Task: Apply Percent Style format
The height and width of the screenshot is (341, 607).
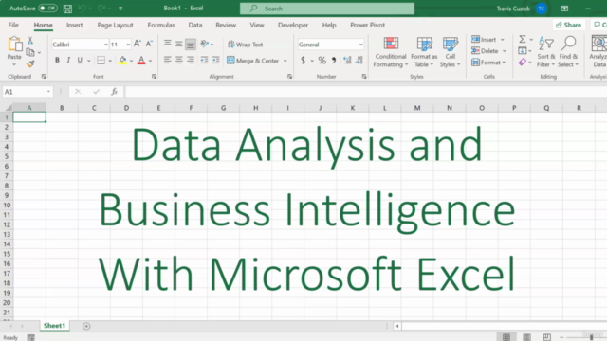Action: (322, 61)
